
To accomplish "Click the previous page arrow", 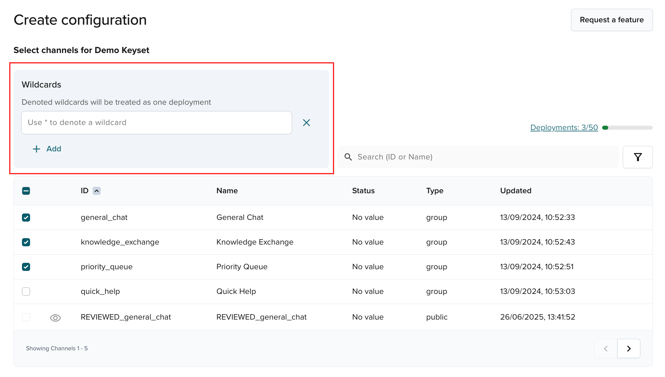I will tap(606, 348).
